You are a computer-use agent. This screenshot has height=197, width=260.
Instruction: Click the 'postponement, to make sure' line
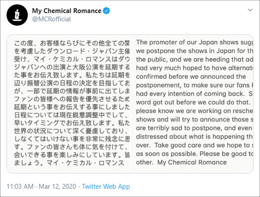tap(195, 85)
